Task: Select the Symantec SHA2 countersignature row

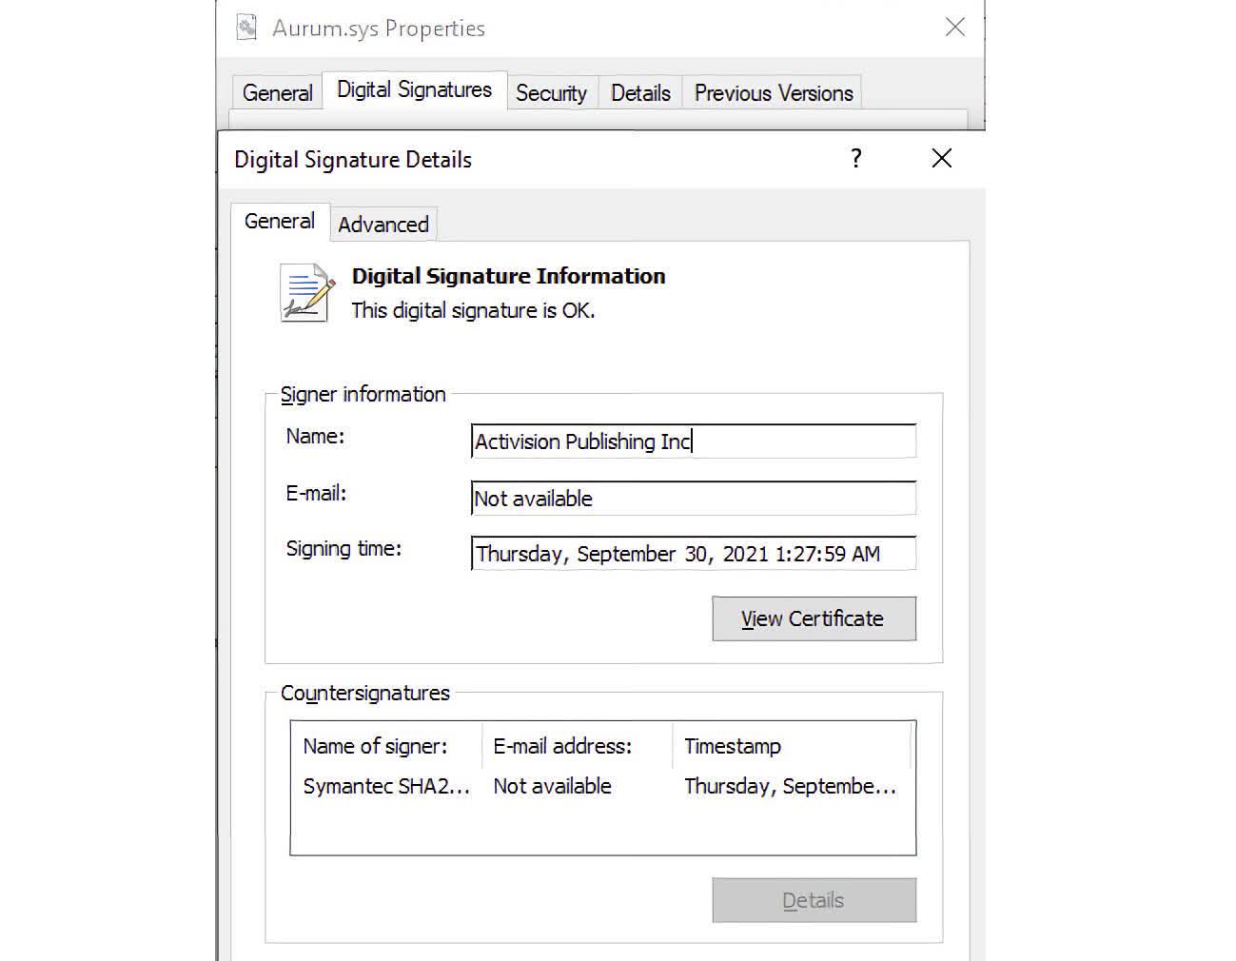Action: coord(601,786)
